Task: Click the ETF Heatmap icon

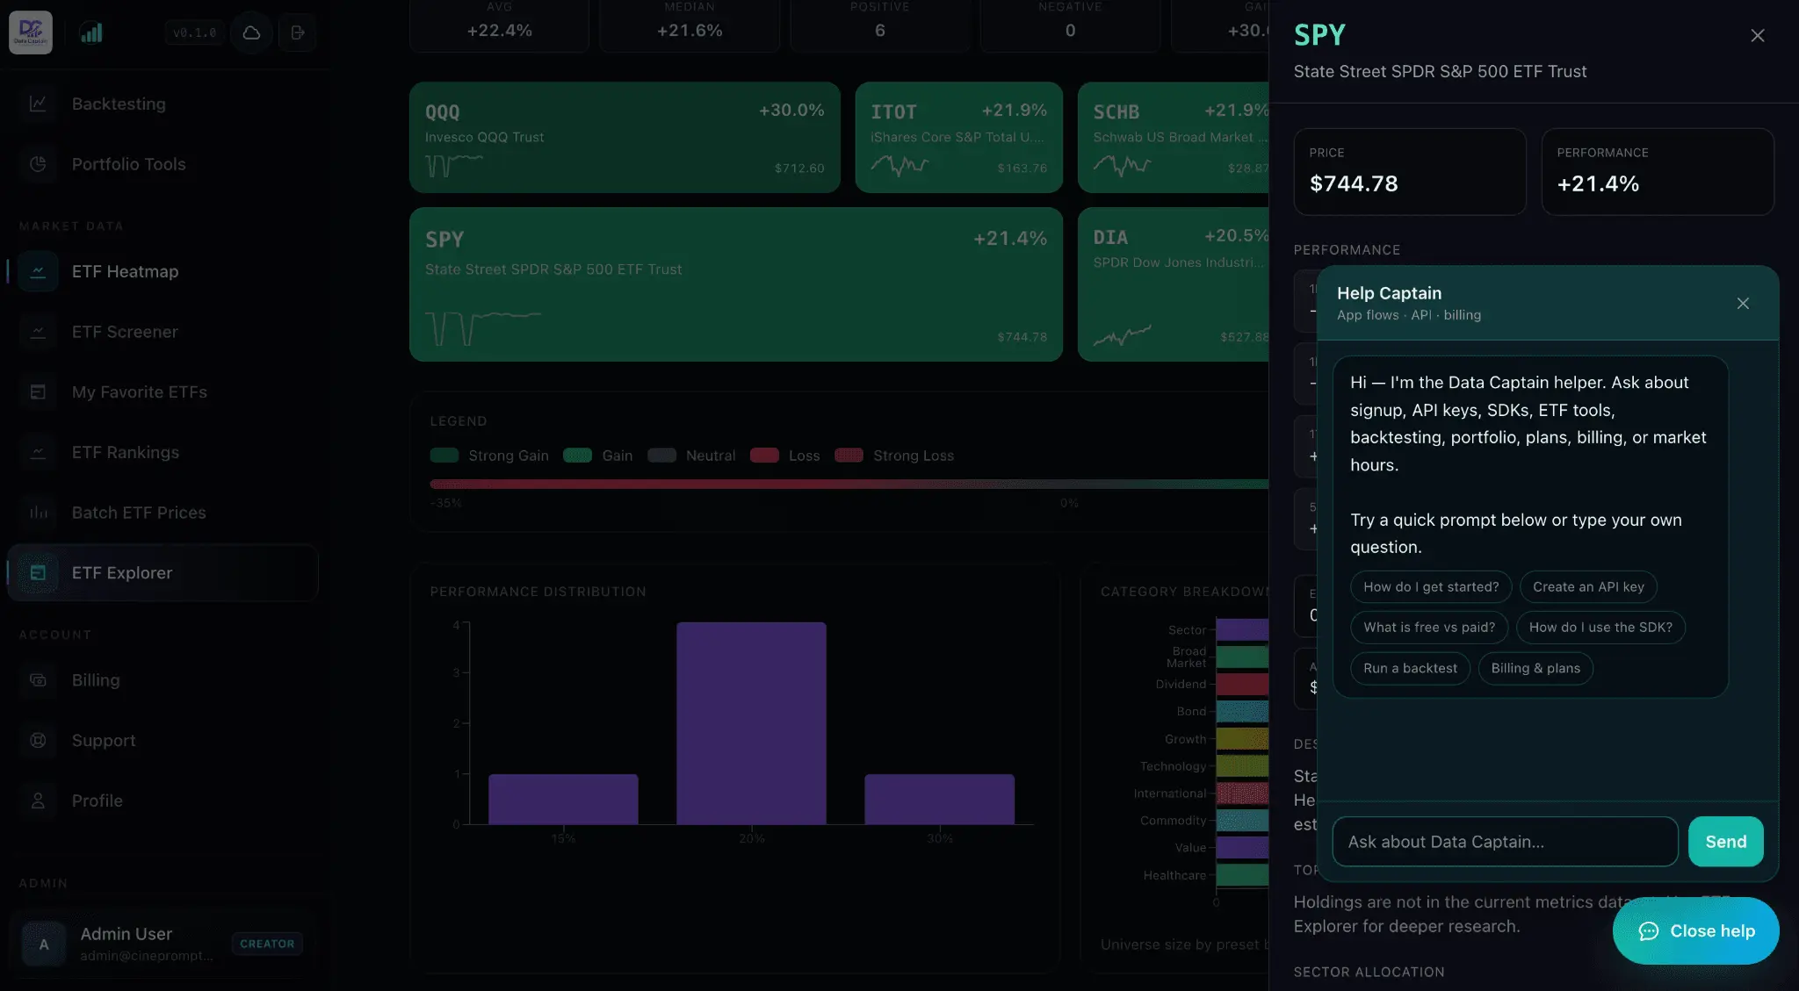Action: point(38,271)
